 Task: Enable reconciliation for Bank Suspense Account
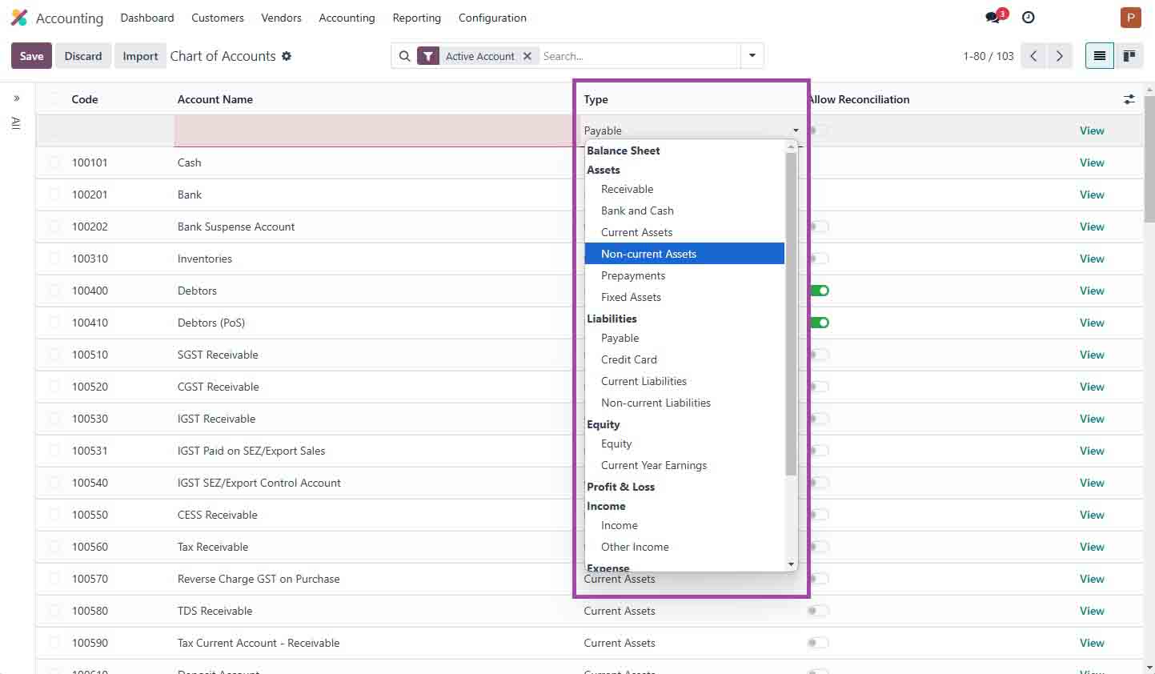[818, 227]
